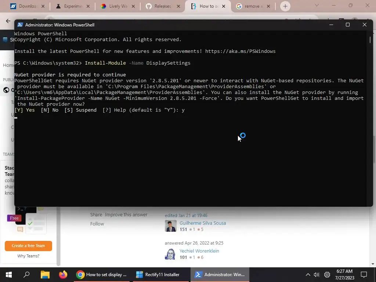Select Administrator Windows PowerShell taskbar item
376x282 pixels.
tap(220, 275)
